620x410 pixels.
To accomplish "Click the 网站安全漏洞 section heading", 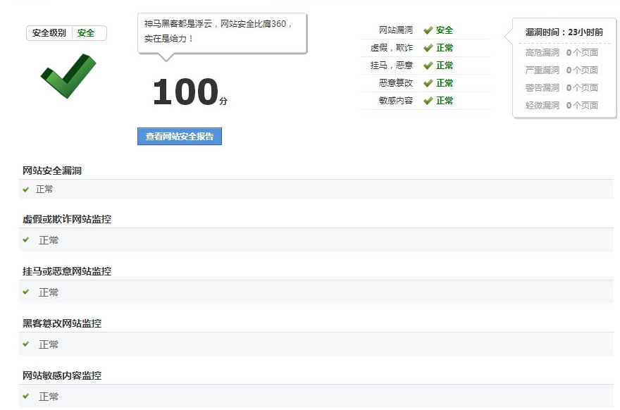I will 52,170.
